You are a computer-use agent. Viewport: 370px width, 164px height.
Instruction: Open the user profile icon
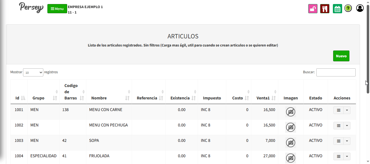[x=360, y=8]
